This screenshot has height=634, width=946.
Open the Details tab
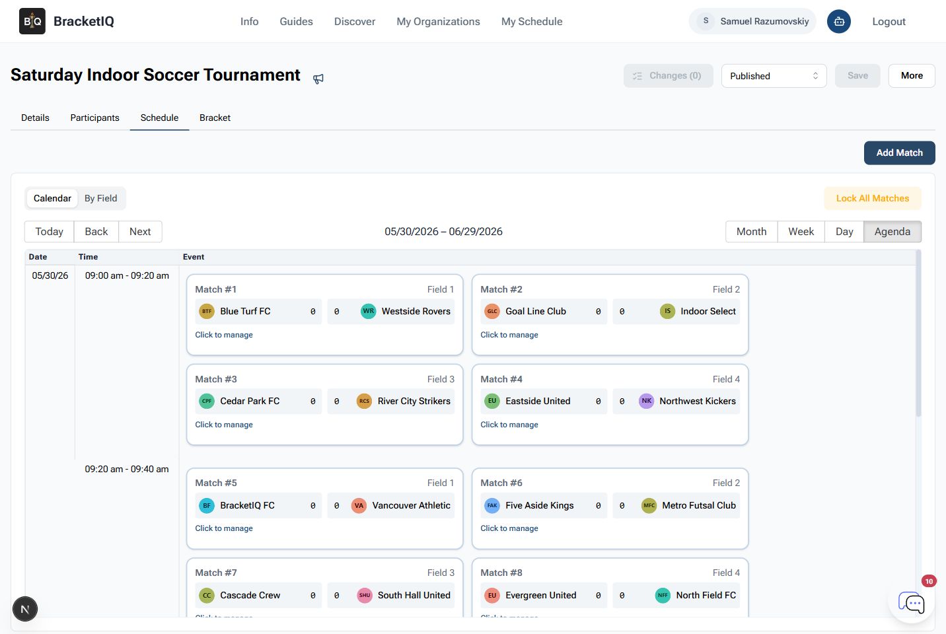35,118
